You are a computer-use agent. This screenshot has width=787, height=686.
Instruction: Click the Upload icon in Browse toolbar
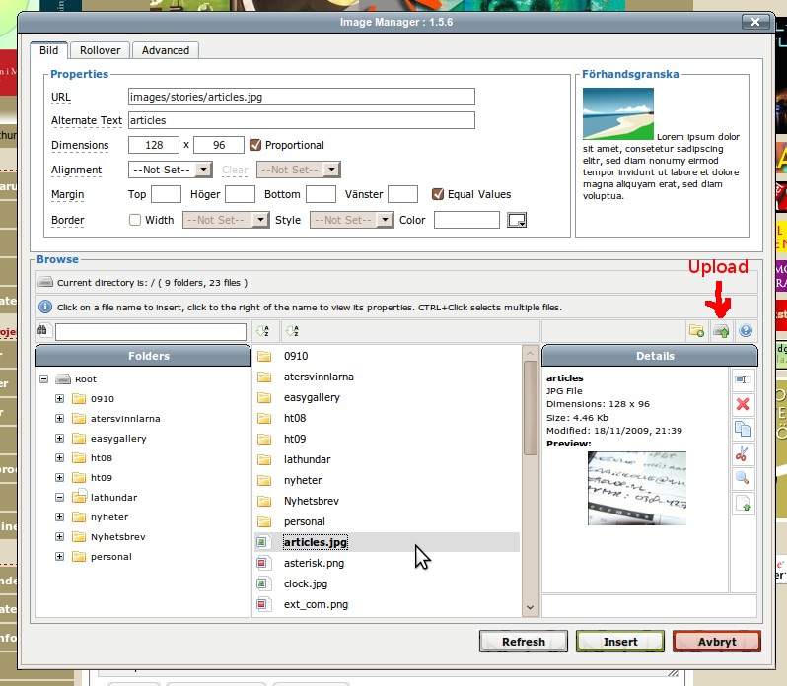721,331
